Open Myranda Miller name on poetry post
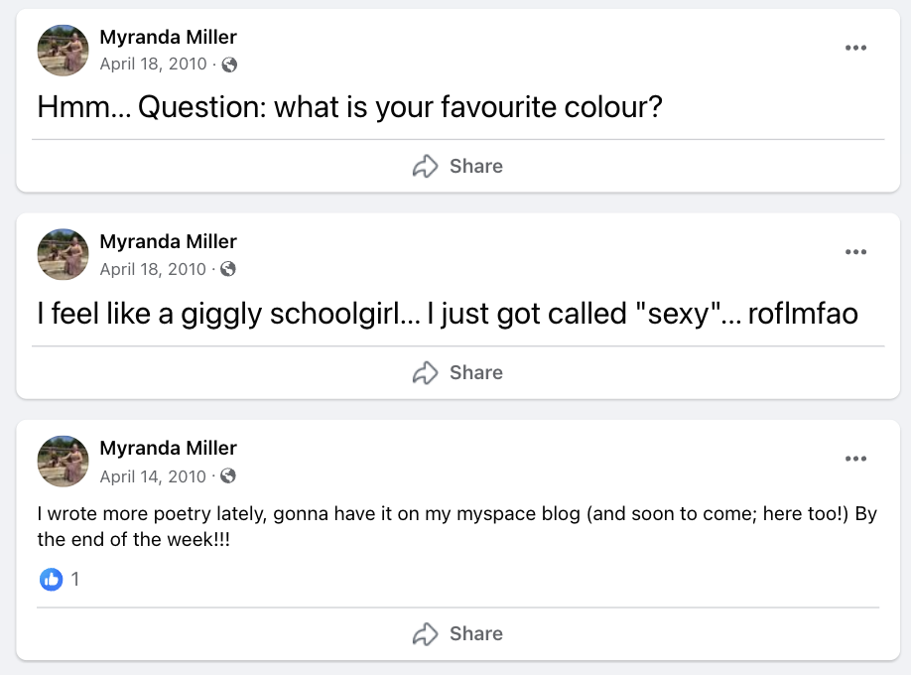The image size is (911, 675). [169, 449]
